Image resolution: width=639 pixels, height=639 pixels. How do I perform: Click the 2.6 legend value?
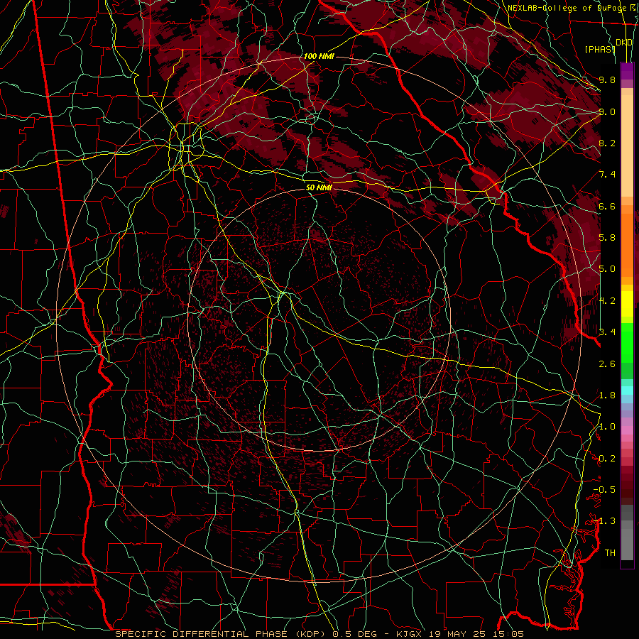[607, 364]
